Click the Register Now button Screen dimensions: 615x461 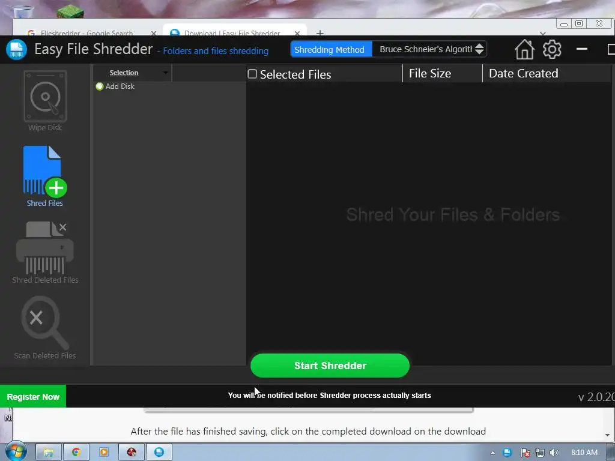click(33, 396)
